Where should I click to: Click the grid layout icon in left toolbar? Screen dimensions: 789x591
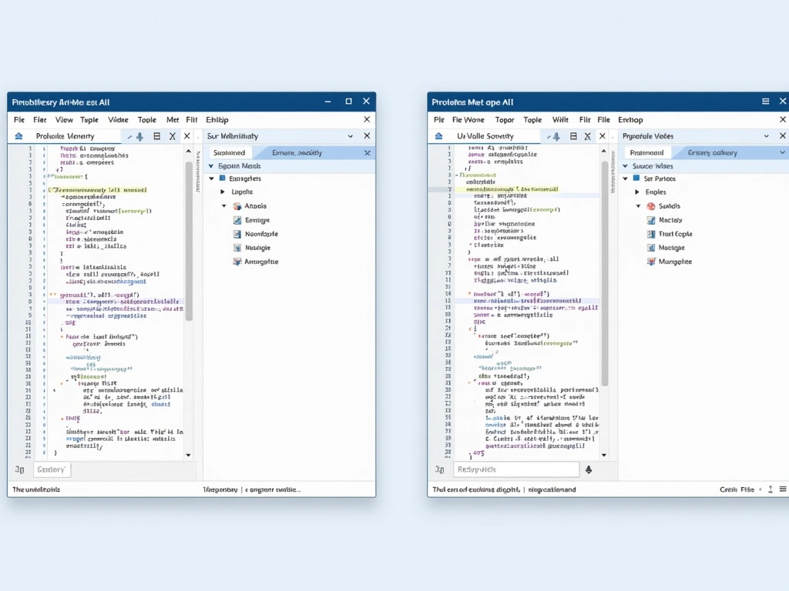[156, 135]
